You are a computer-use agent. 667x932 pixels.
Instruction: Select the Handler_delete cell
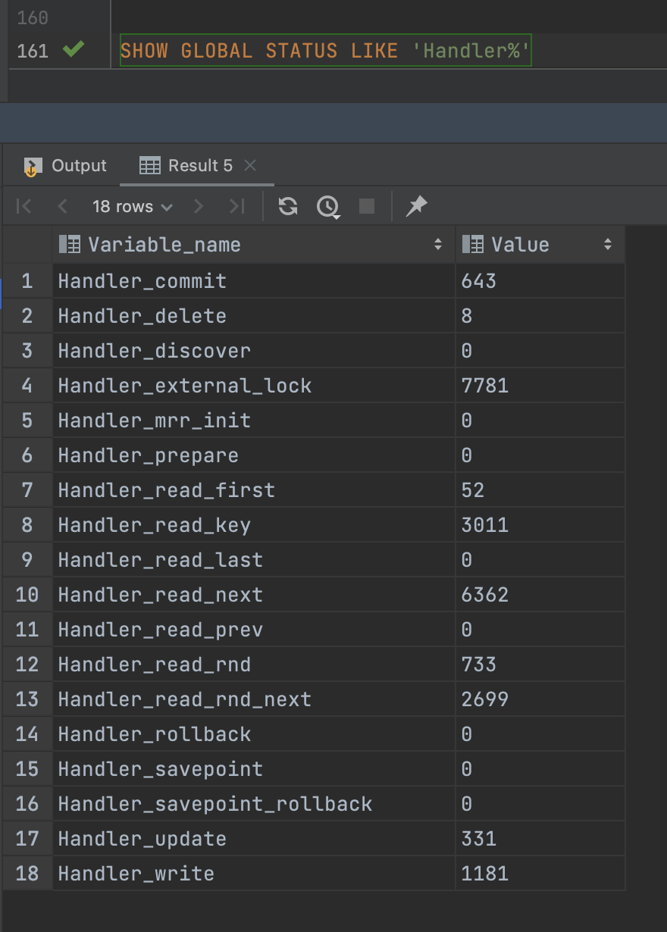click(x=254, y=316)
